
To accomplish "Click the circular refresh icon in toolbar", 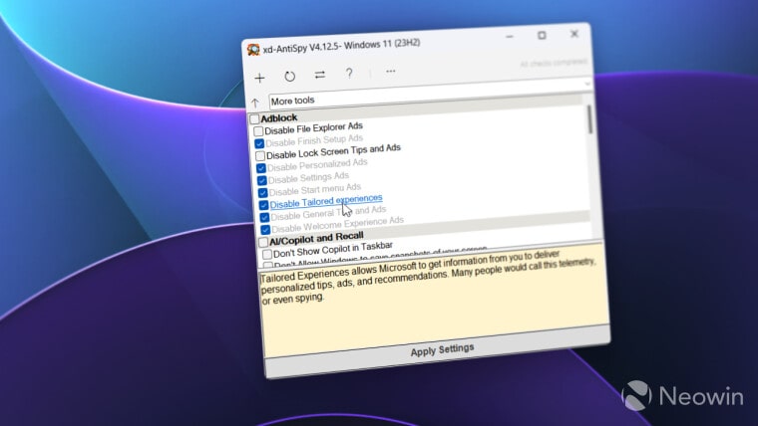I will [289, 77].
